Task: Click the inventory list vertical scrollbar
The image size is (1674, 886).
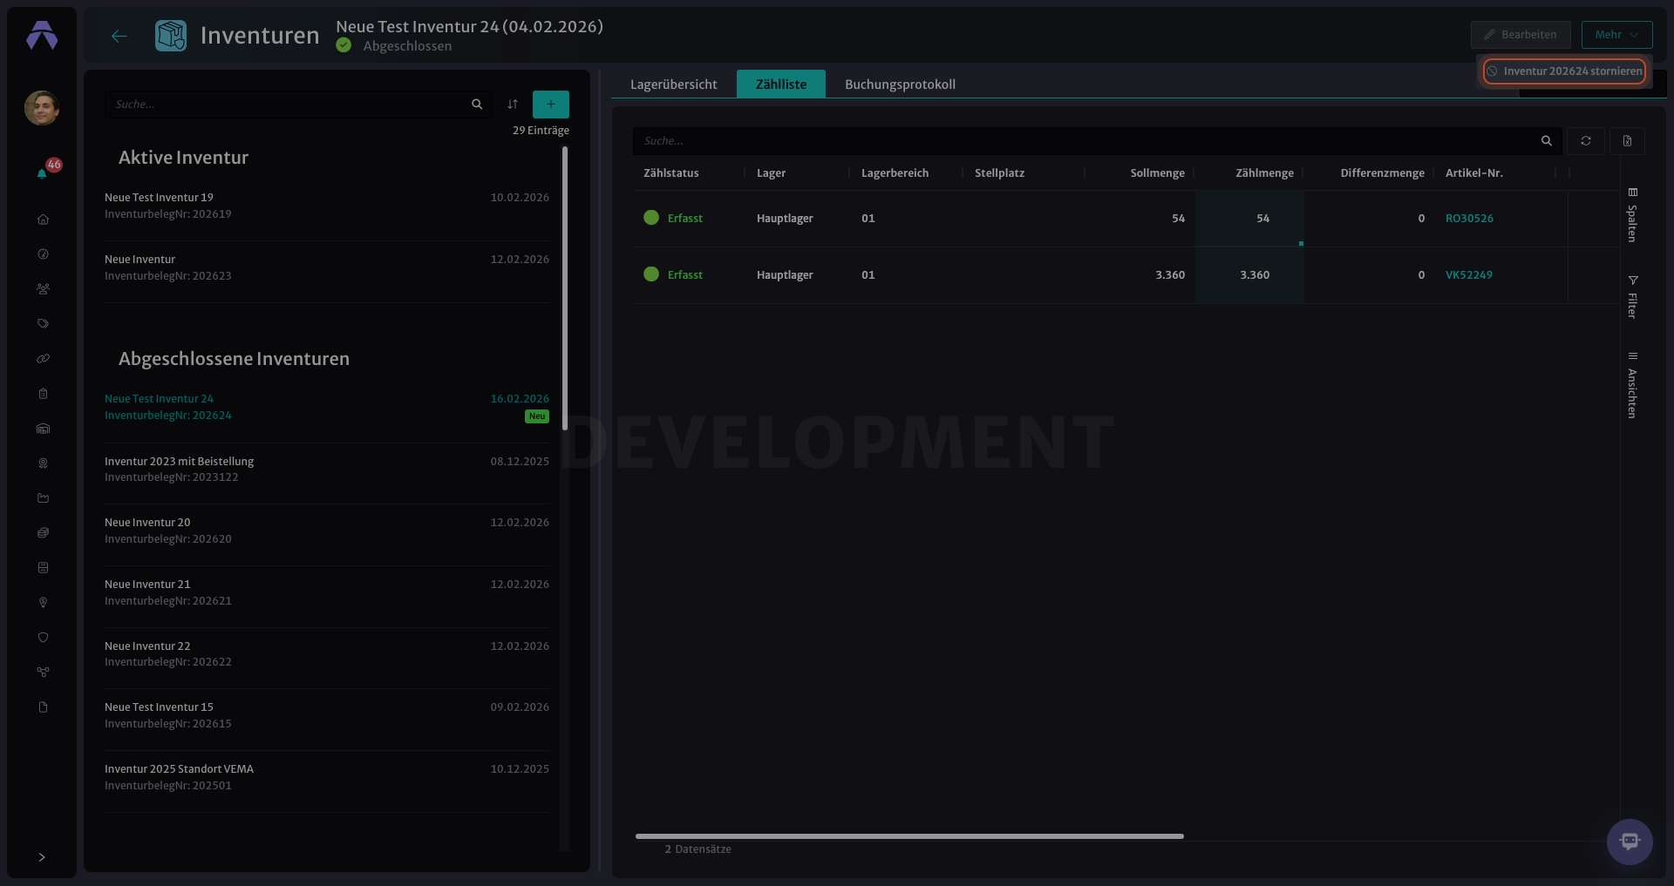Action: click(x=565, y=287)
